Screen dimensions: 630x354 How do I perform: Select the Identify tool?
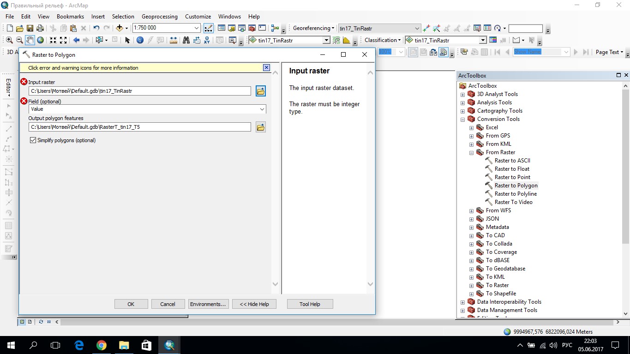(139, 40)
